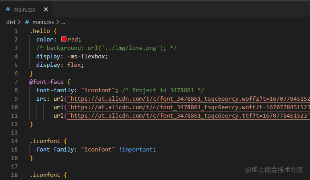
Task: Open the woff font URL on line 10
Action: pos(188,107)
